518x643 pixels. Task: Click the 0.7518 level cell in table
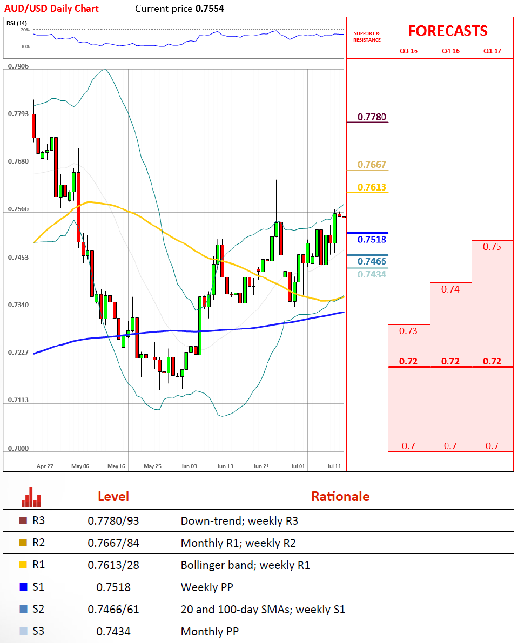[113, 587]
